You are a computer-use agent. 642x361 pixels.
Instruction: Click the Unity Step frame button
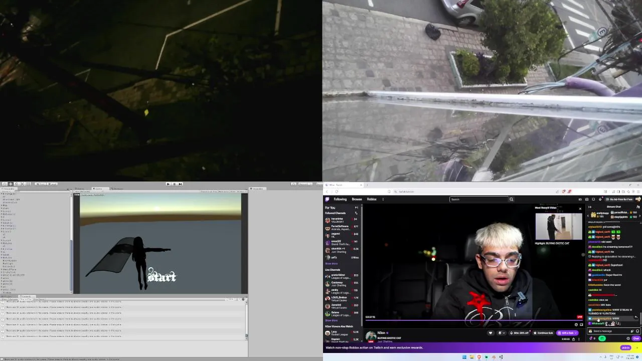point(180,184)
